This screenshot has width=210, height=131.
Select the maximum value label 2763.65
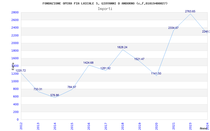(190, 11)
